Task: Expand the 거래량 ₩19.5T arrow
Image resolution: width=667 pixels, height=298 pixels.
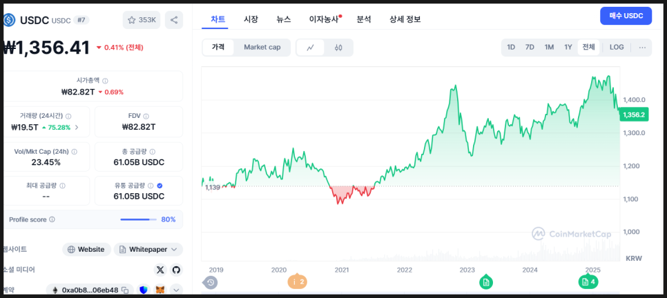Action: [x=77, y=127]
